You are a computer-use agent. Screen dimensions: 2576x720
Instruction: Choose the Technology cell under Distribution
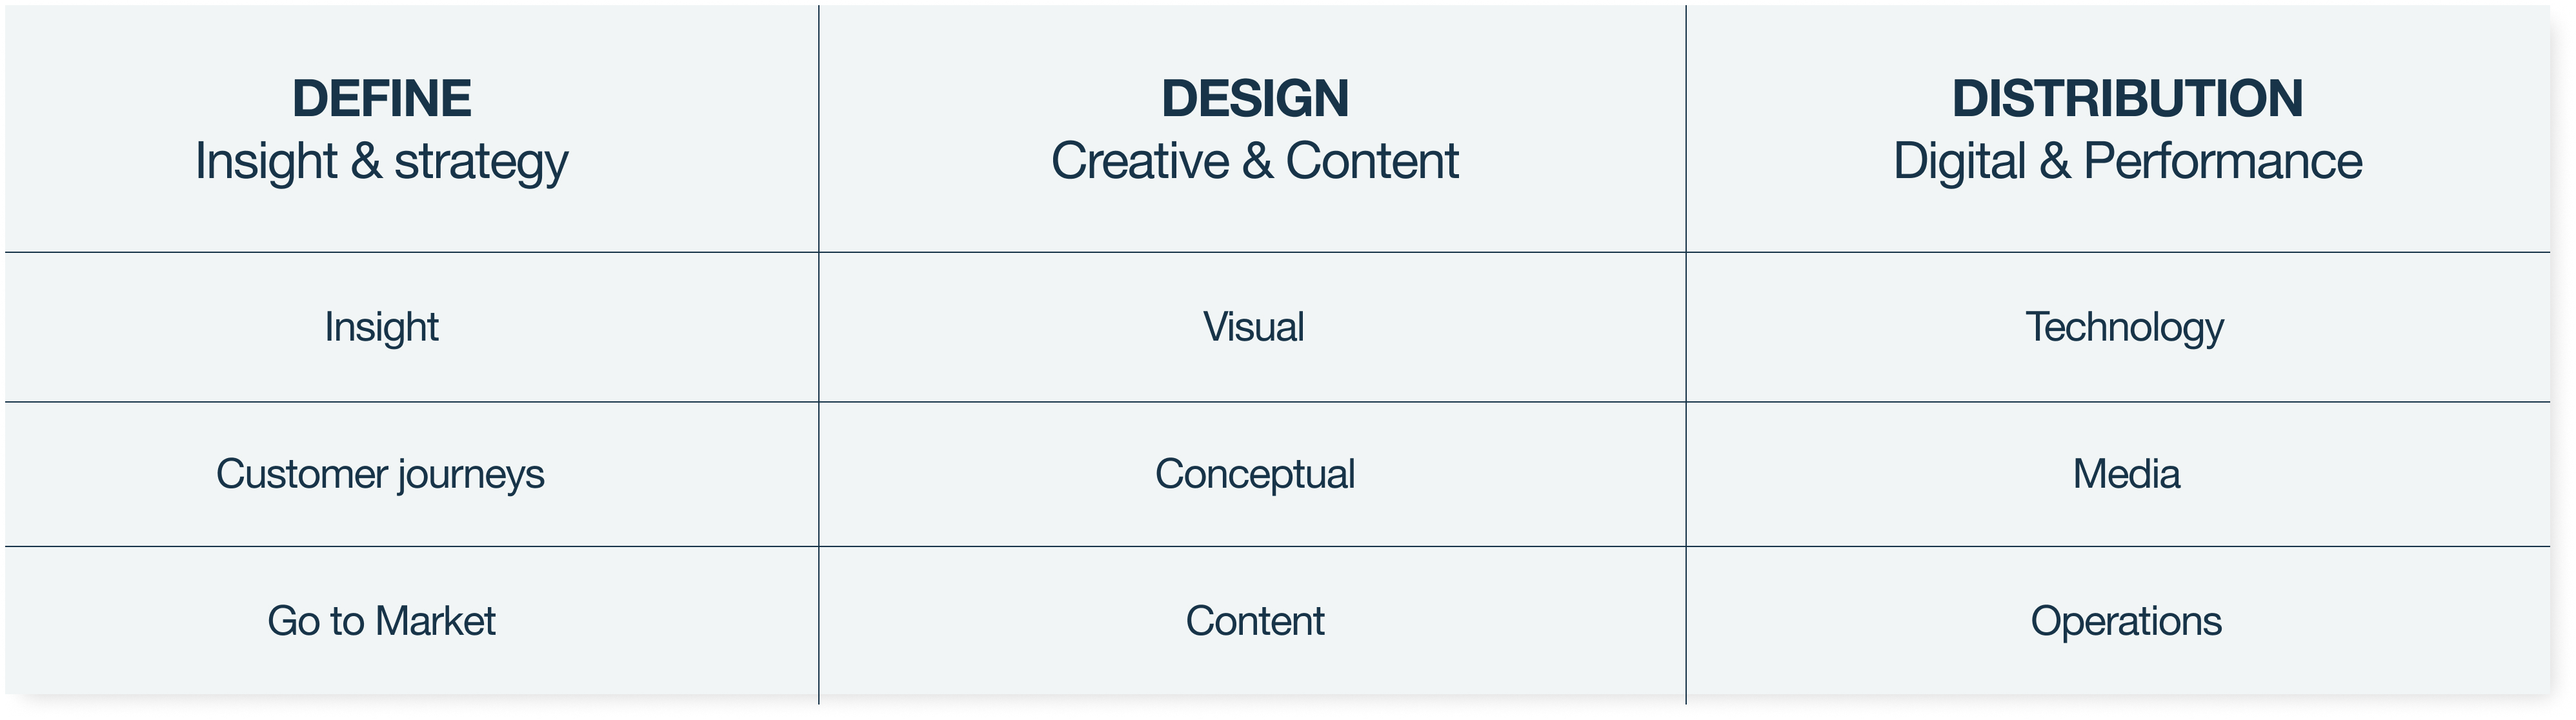tap(2124, 327)
